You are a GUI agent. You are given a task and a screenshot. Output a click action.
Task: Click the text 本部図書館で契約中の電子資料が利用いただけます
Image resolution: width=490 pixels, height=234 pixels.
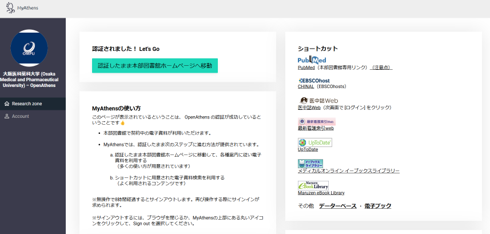[x=157, y=133]
